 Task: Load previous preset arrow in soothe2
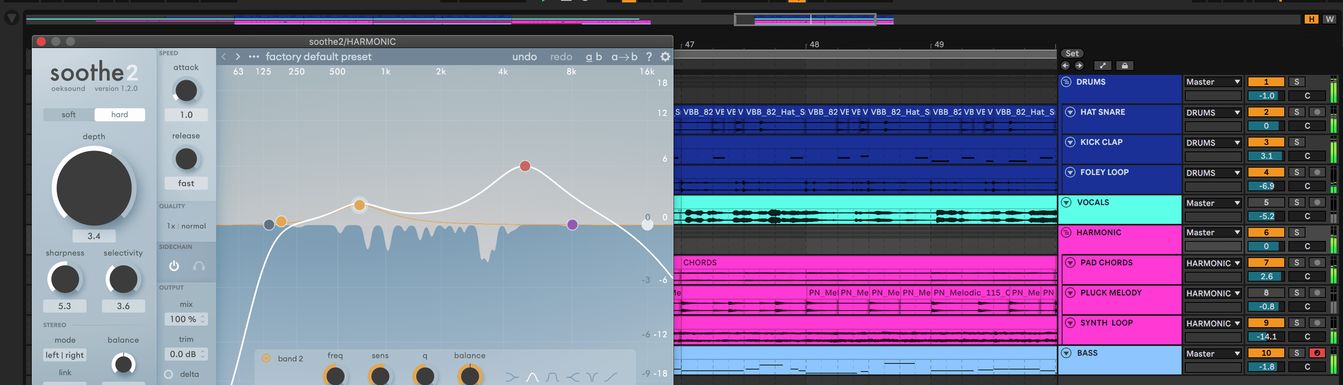224,57
